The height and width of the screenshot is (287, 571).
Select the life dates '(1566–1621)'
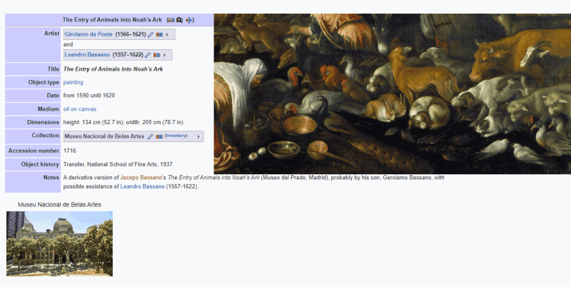tap(131, 34)
